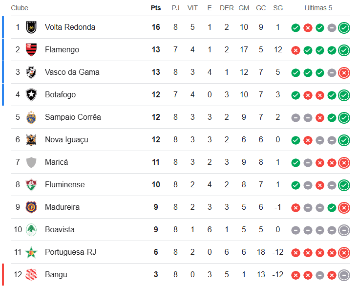Select Vasco da Gama's latest loss icon
This screenshot has width=358, height=288.
click(x=344, y=73)
